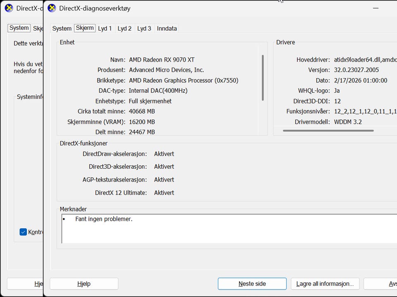Click the device name AMD Radeon RX 9070 XT

tap(162, 60)
